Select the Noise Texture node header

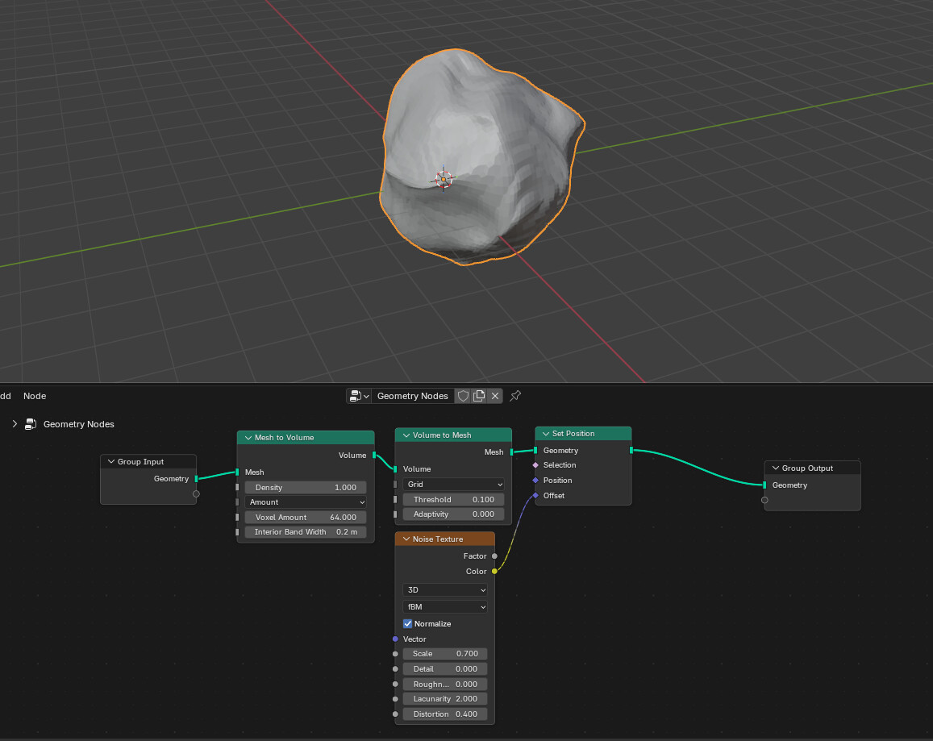pos(445,539)
